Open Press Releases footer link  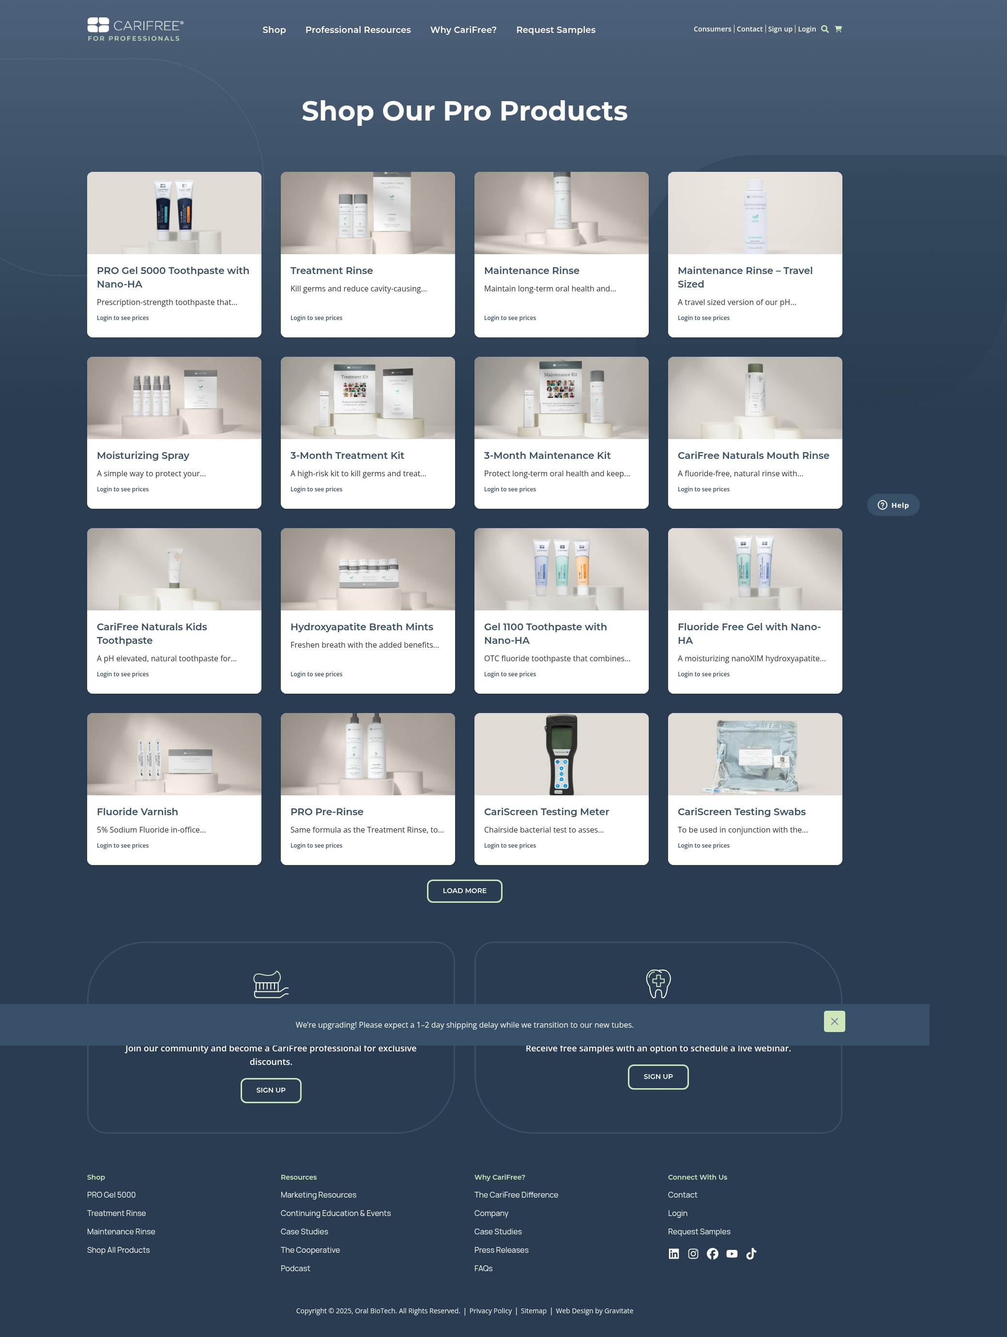click(501, 1250)
